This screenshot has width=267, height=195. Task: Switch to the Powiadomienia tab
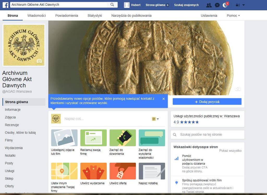(66, 15)
